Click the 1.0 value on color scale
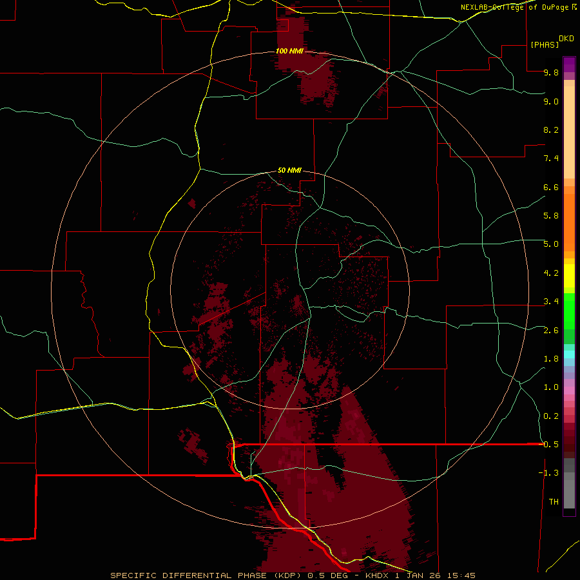 coord(551,387)
